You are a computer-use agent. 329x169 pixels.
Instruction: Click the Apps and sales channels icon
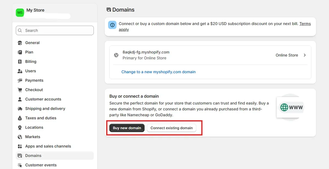[x=20, y=146]
